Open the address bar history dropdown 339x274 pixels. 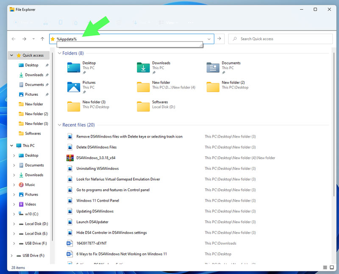tap(209, 39)
